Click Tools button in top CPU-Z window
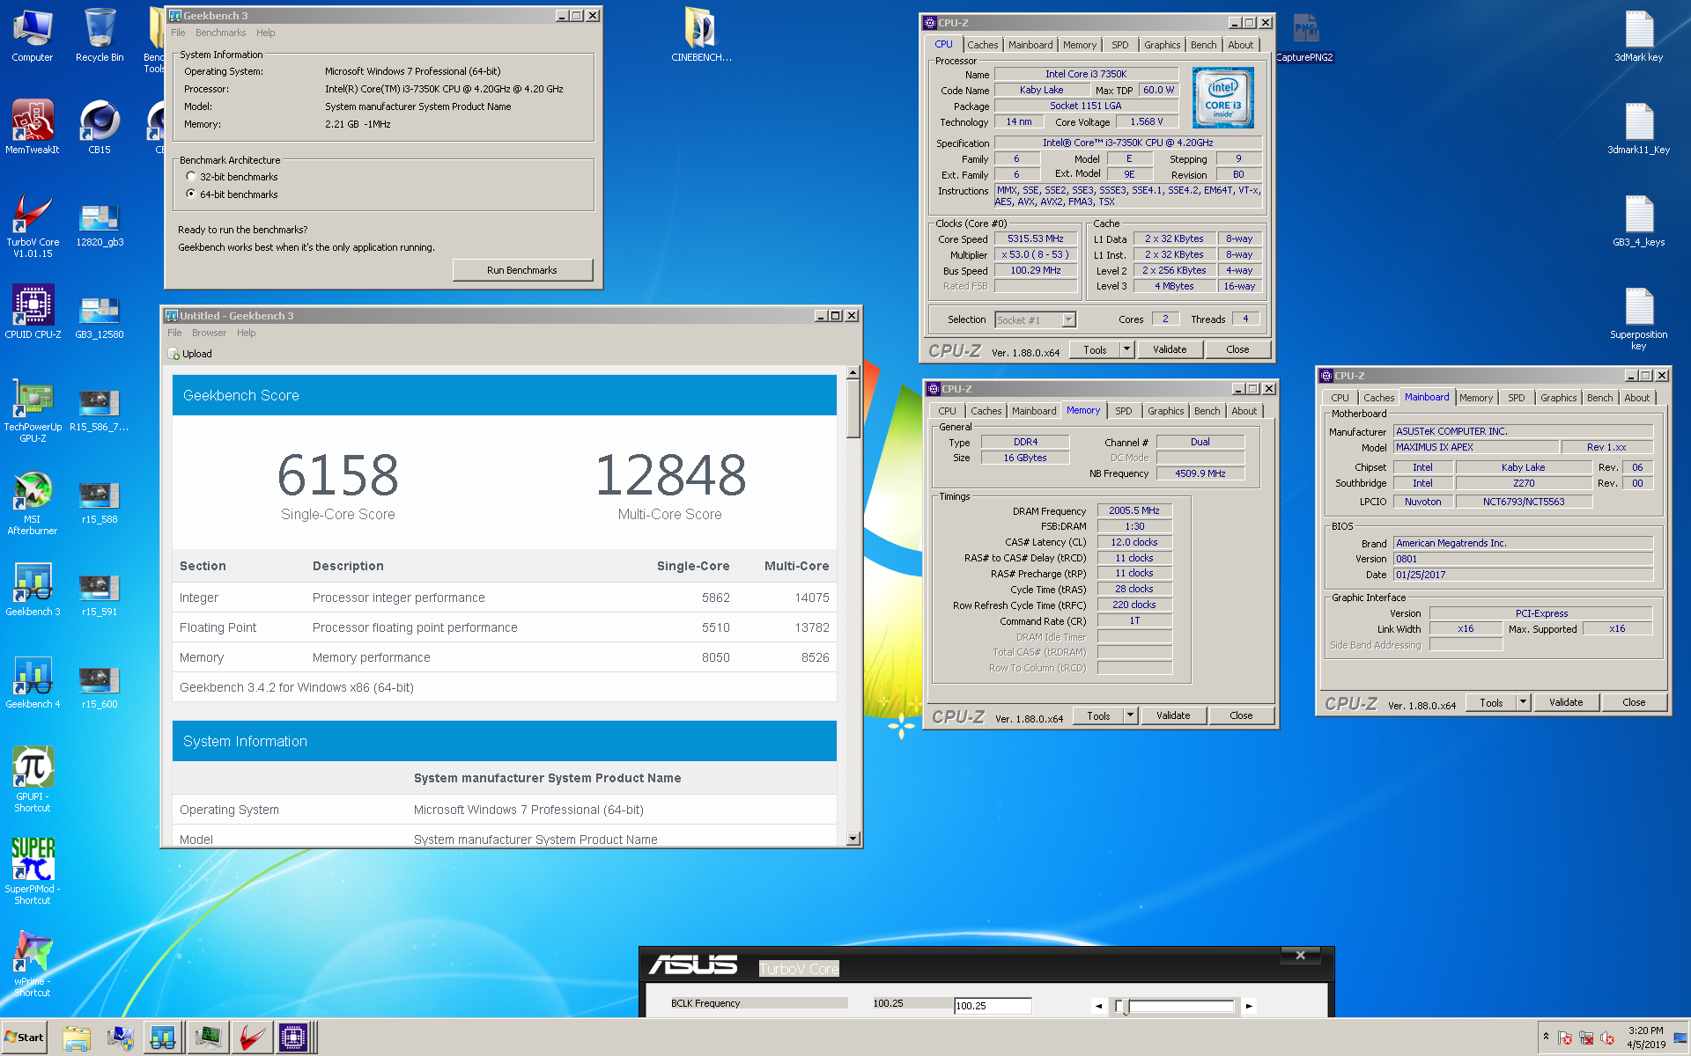1691x1056 pixels. [1095, 349]
